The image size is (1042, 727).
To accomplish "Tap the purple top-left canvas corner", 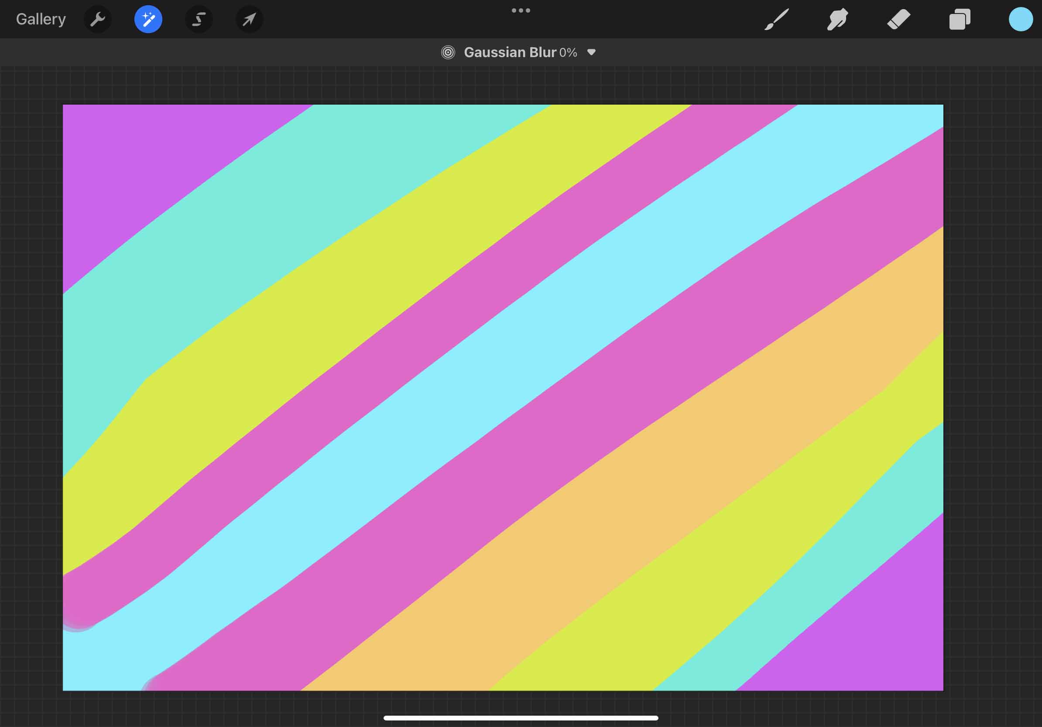I will 136,172.
